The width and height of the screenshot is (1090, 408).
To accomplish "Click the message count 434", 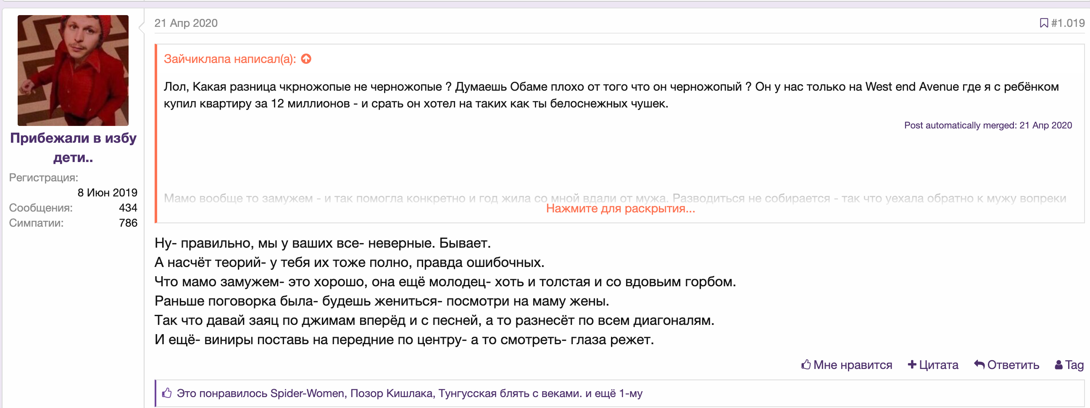I will tap(128, 208).
